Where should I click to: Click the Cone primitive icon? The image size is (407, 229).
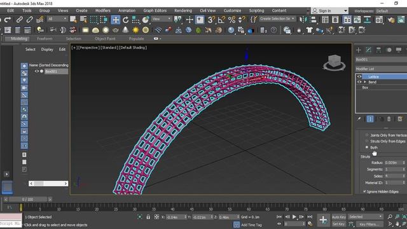[x=126, y=30]
